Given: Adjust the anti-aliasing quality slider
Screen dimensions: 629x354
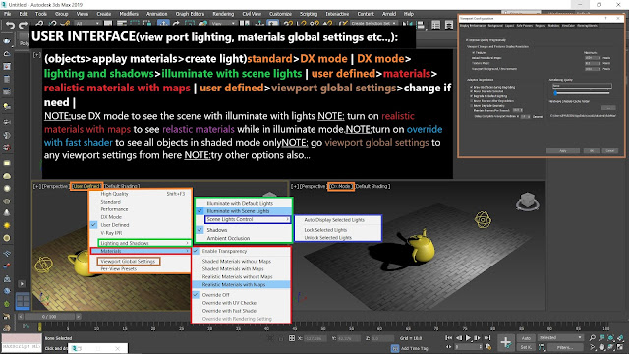Looking at the screenshot, I should pyautogui.click(x=555, y=93).
